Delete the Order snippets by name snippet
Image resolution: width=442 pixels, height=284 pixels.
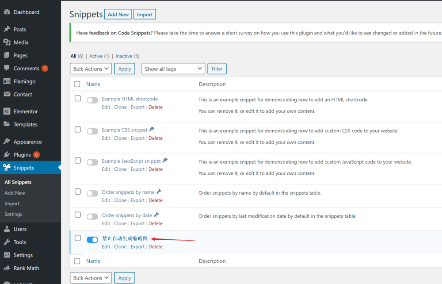(x=156, y=200)
